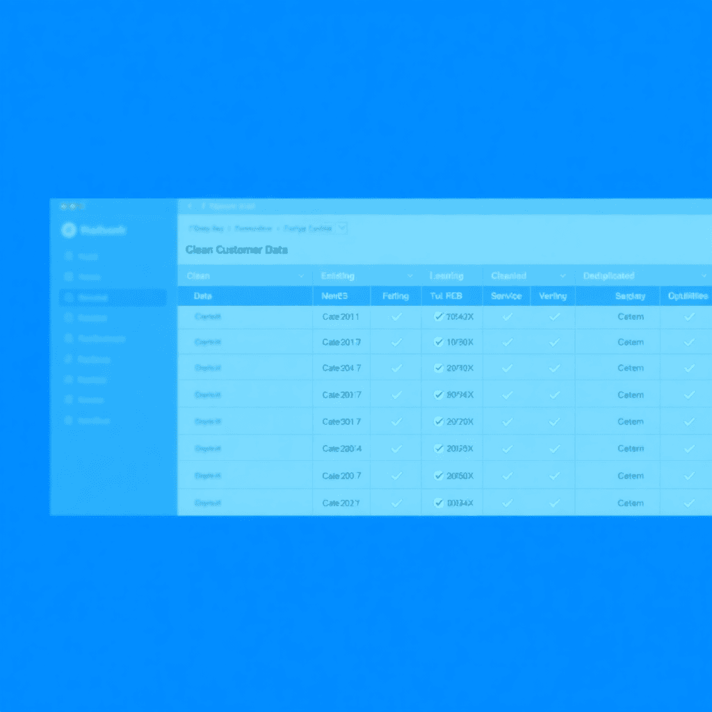Click the app logo in the sidebar
The width and height of the screenshot is (712, 712).
tap(68, 230)
